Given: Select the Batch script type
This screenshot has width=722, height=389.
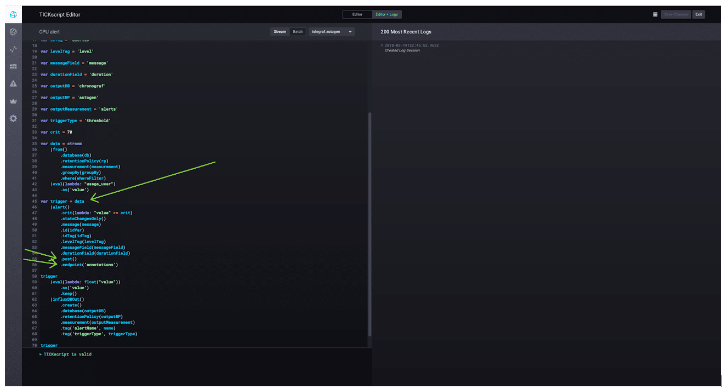Looking at the screenshot, I should [x=298, y=32].
